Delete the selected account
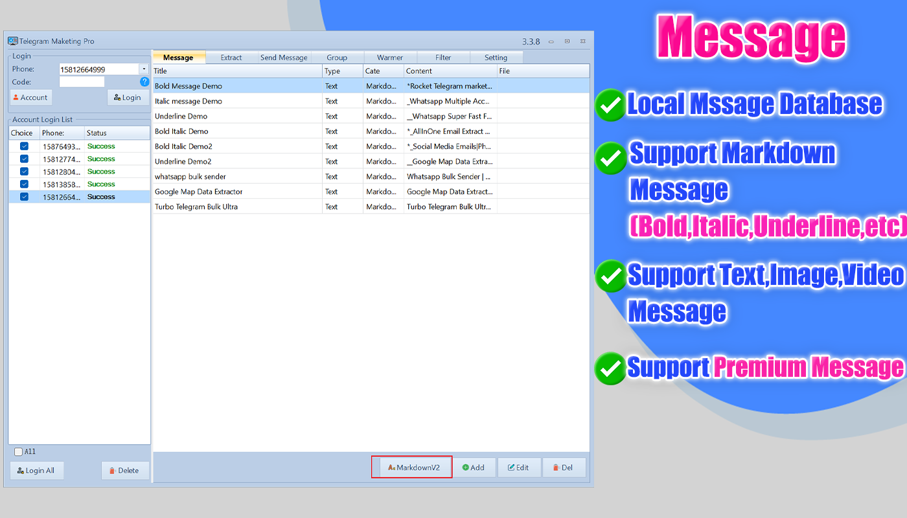The height and width of the screenshot is (518, 907). 124,471
